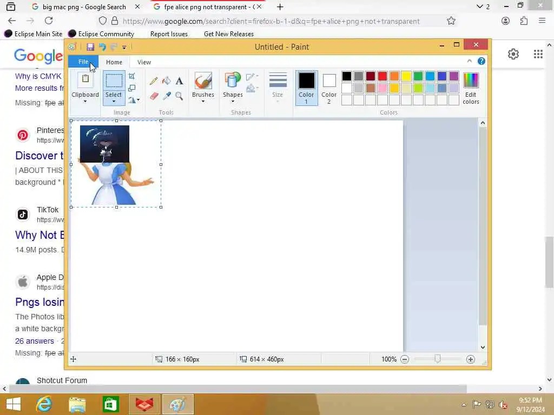
Task: Pick the red color swatch
Action: (382, 76)
